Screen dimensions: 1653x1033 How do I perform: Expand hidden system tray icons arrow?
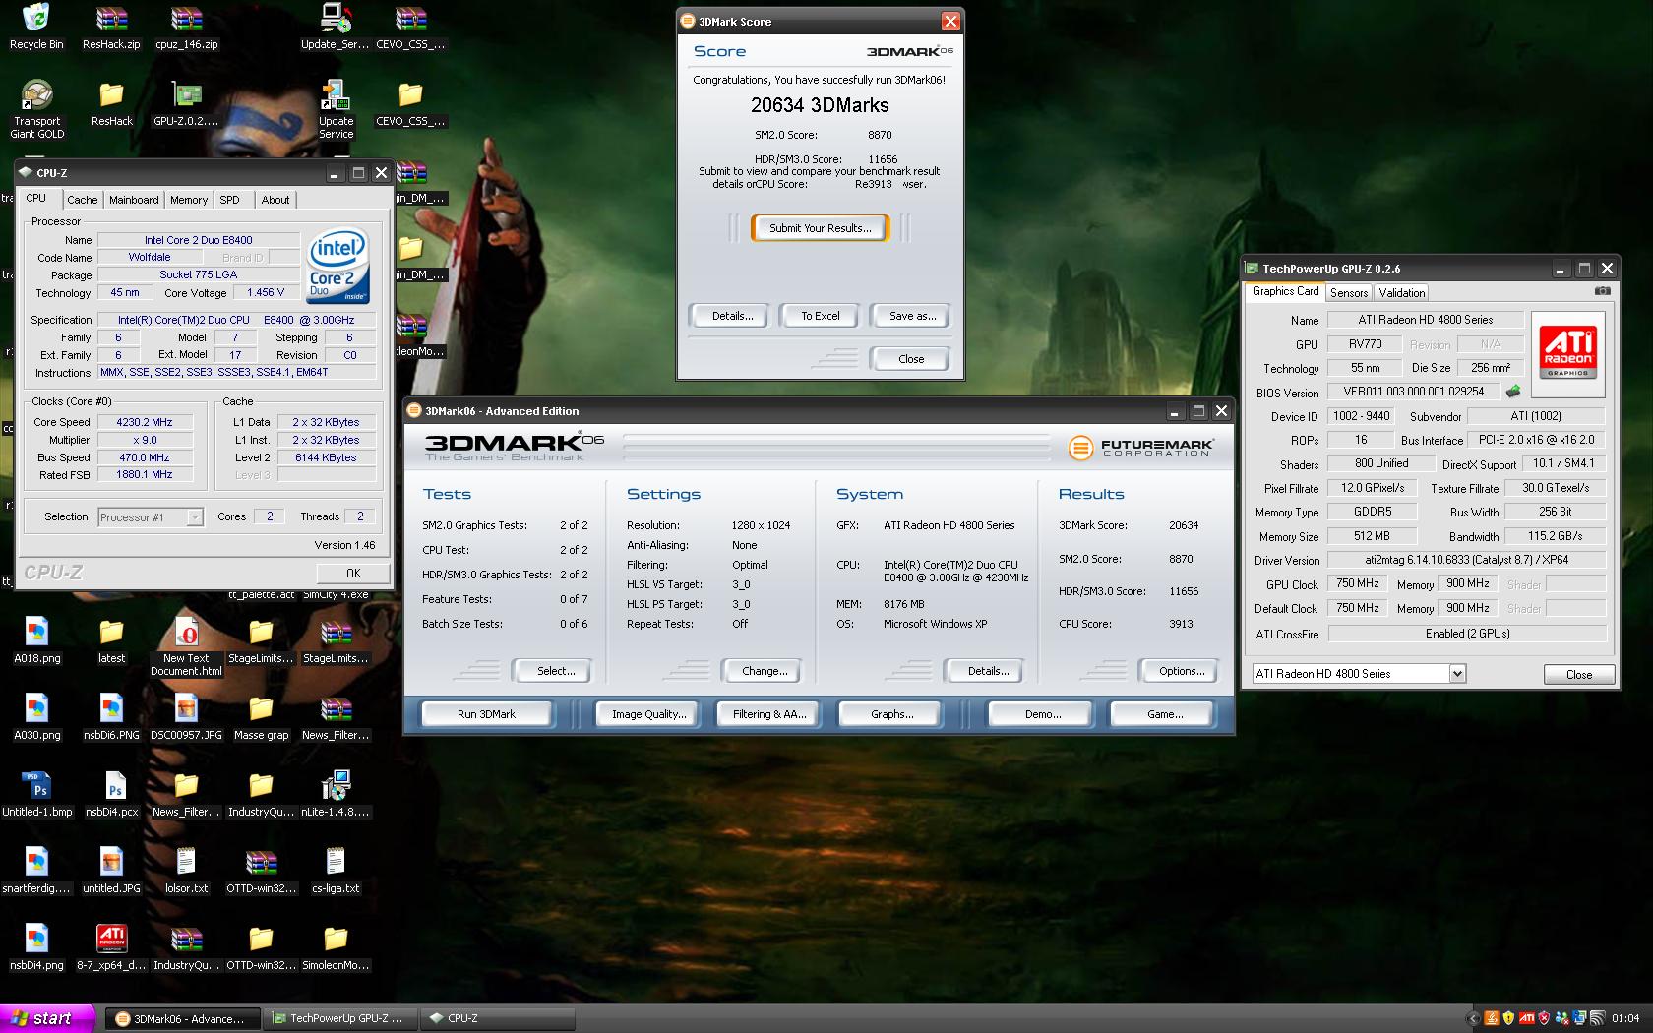(1473, 1018)
